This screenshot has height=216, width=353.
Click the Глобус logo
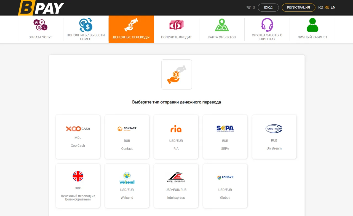point(225,177)
